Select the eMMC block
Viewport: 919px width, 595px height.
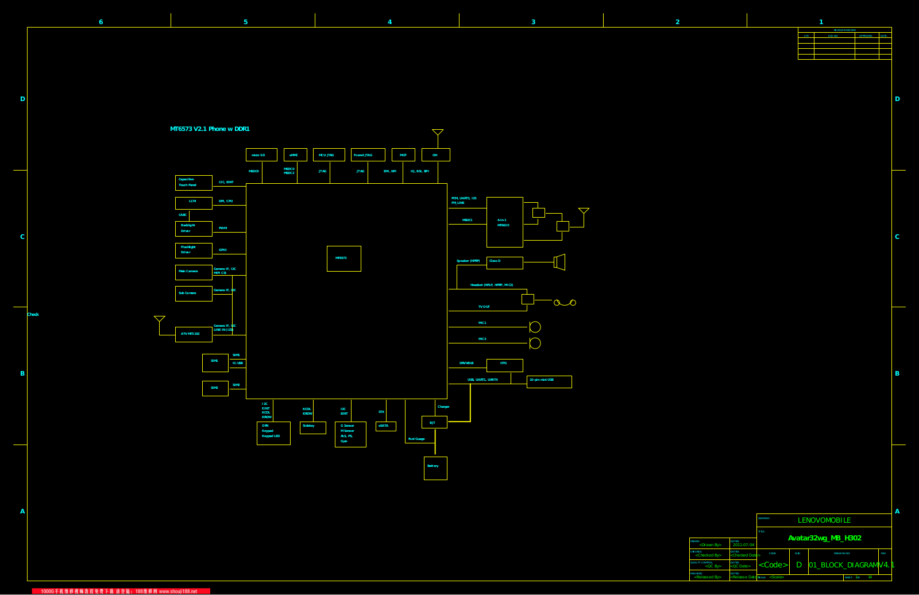tap(295, 155)
